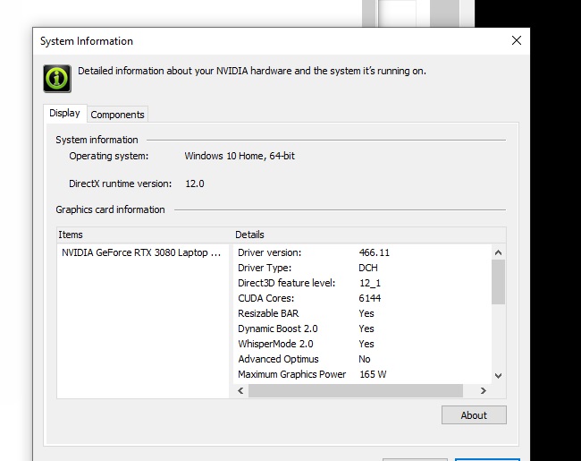Click the Driver version label
581x461 pixels.
269,252
